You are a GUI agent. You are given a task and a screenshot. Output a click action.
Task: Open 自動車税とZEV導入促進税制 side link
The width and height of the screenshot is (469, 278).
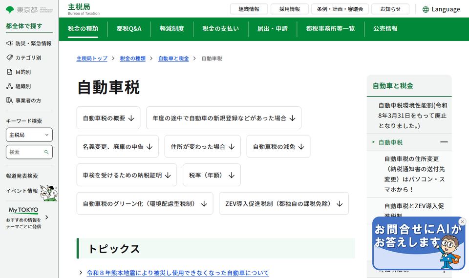414,210
